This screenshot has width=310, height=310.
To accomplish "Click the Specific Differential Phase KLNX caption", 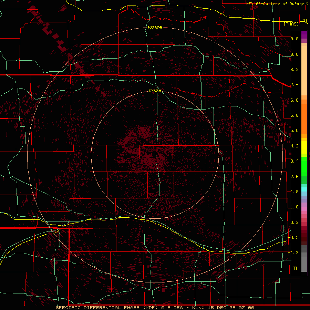I will 155,308.
